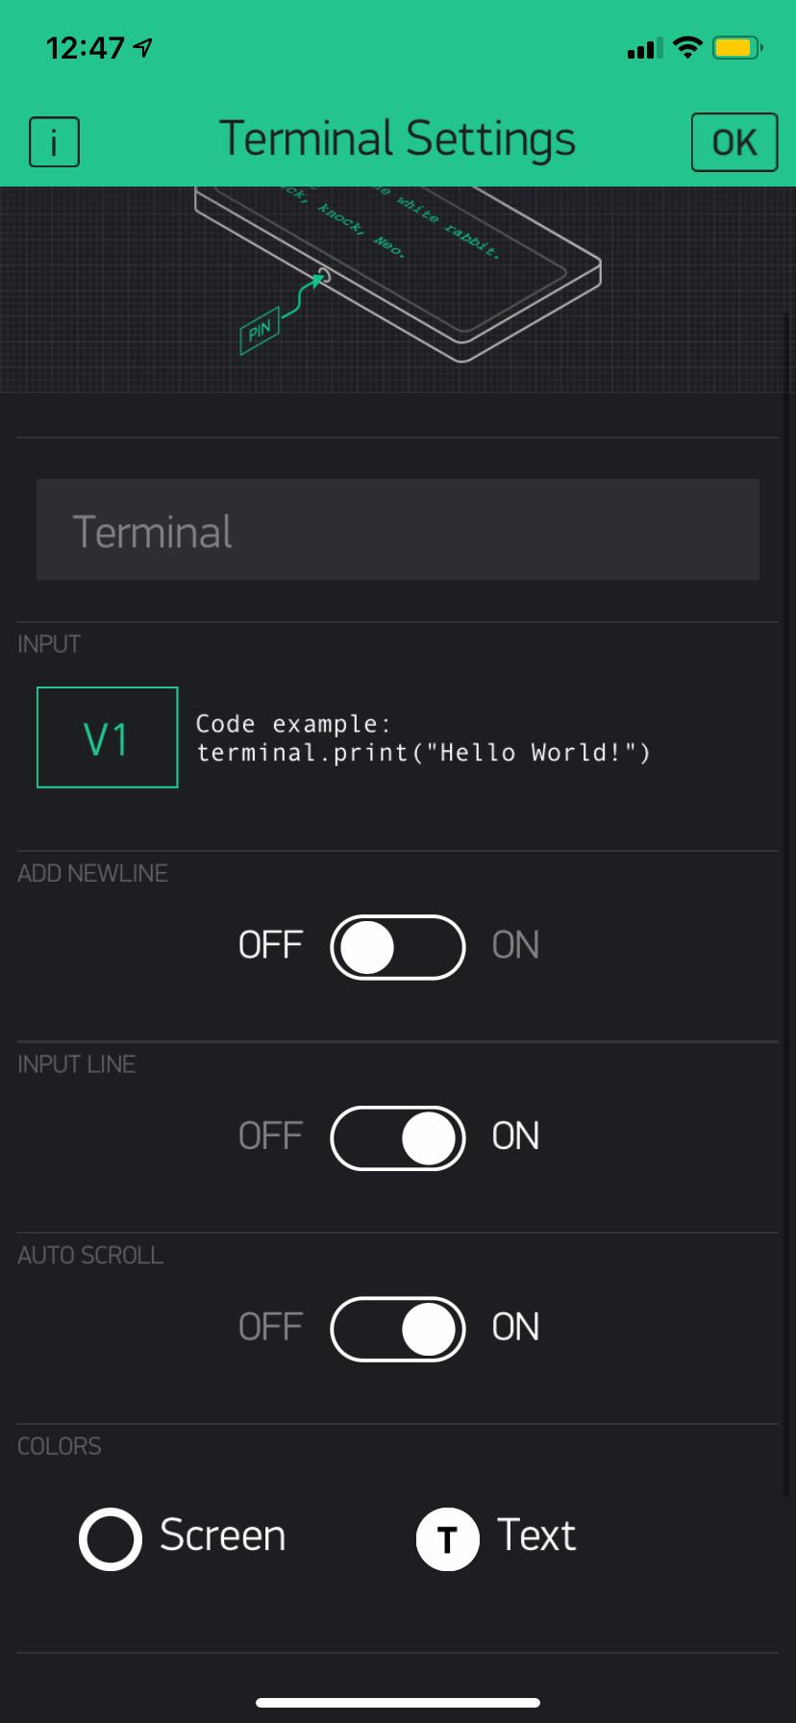Image resolution: width=796 pixels, height=1723 pixels.
Task: Pick the Text color 'T' icon
Action: [x=447, y=1538]
